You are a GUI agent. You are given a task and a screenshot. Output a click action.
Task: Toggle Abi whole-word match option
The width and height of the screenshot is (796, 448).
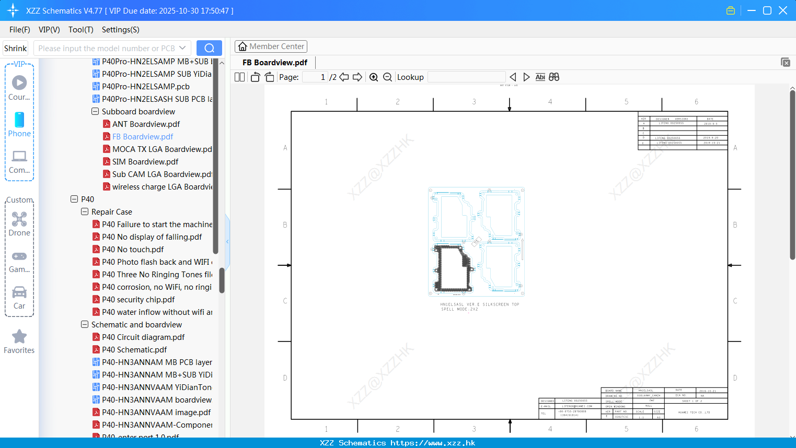point(540,77)
